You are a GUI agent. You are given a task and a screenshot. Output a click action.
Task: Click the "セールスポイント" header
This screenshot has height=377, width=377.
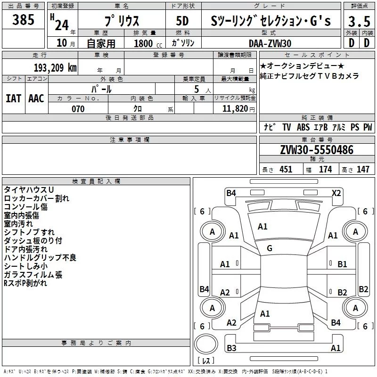click(317, 55)
